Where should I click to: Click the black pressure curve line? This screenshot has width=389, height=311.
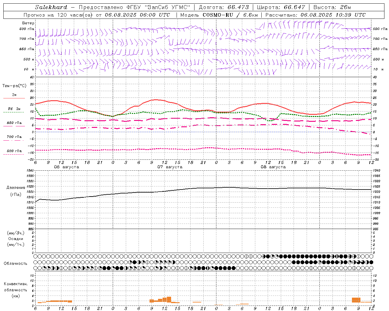tap(203, 188)
